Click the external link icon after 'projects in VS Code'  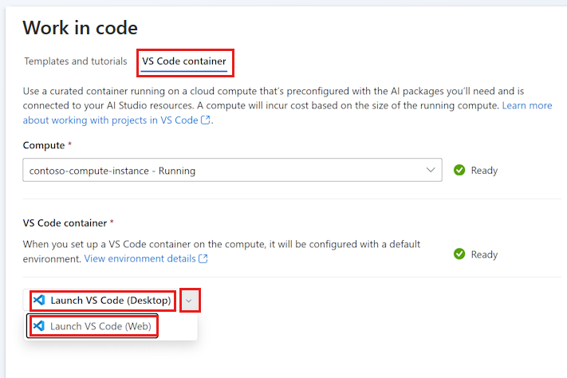coord(206,120)
